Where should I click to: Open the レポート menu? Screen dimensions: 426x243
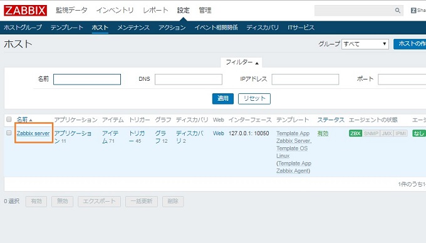(155, 10)
